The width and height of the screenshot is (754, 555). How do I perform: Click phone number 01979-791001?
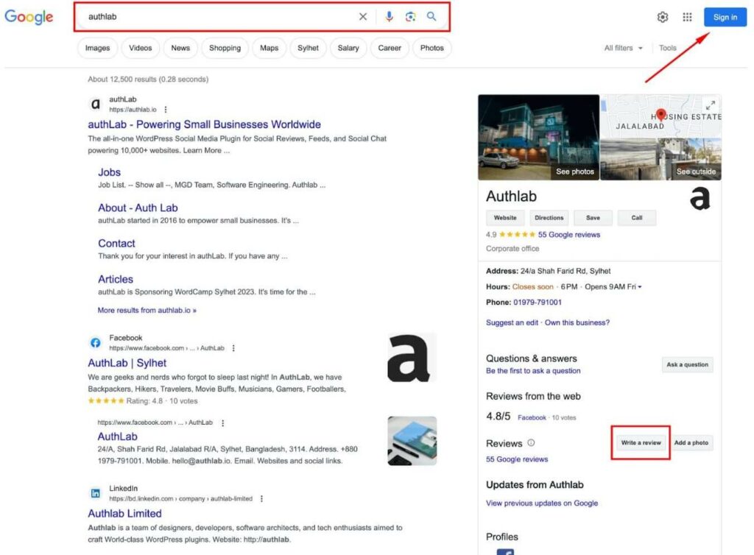point(537,303)
